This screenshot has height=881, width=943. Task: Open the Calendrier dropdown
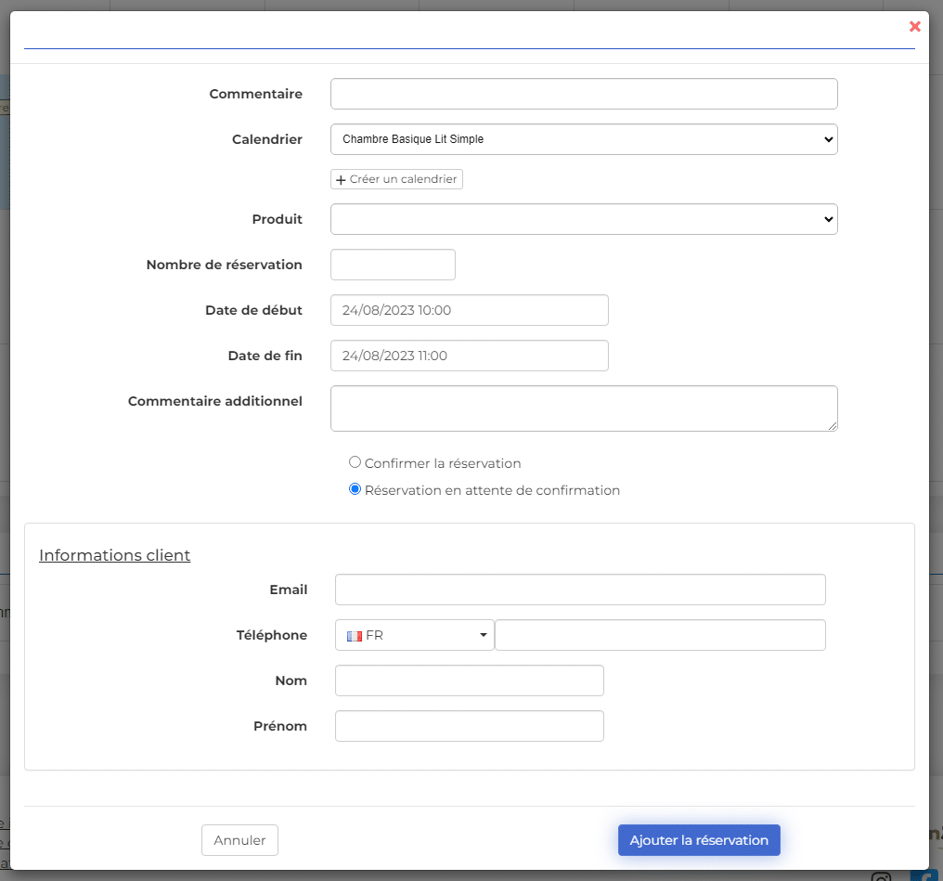click(584, 139)
